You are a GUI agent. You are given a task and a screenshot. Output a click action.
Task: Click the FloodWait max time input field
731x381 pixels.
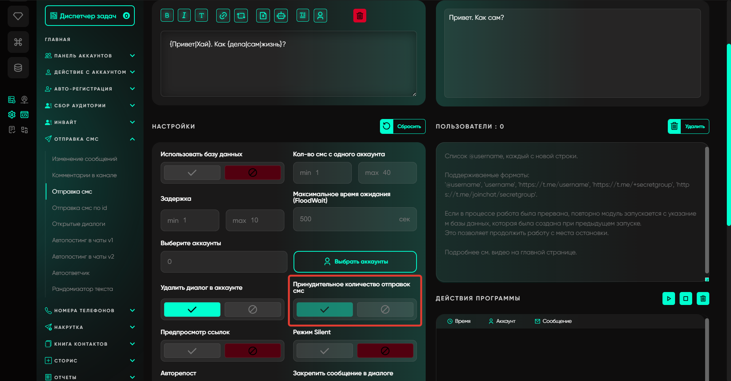click(x=346, y=219)
